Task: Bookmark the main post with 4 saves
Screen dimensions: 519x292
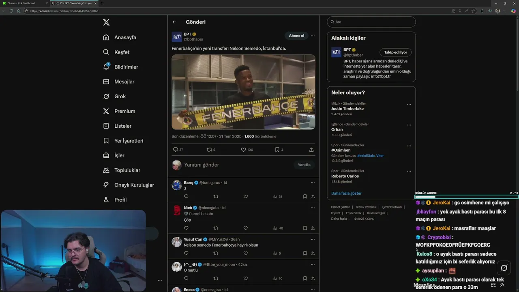Action: click(x=277, y=150)
